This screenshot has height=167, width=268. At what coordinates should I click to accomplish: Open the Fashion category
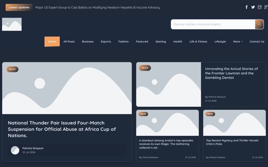(124, 42)
